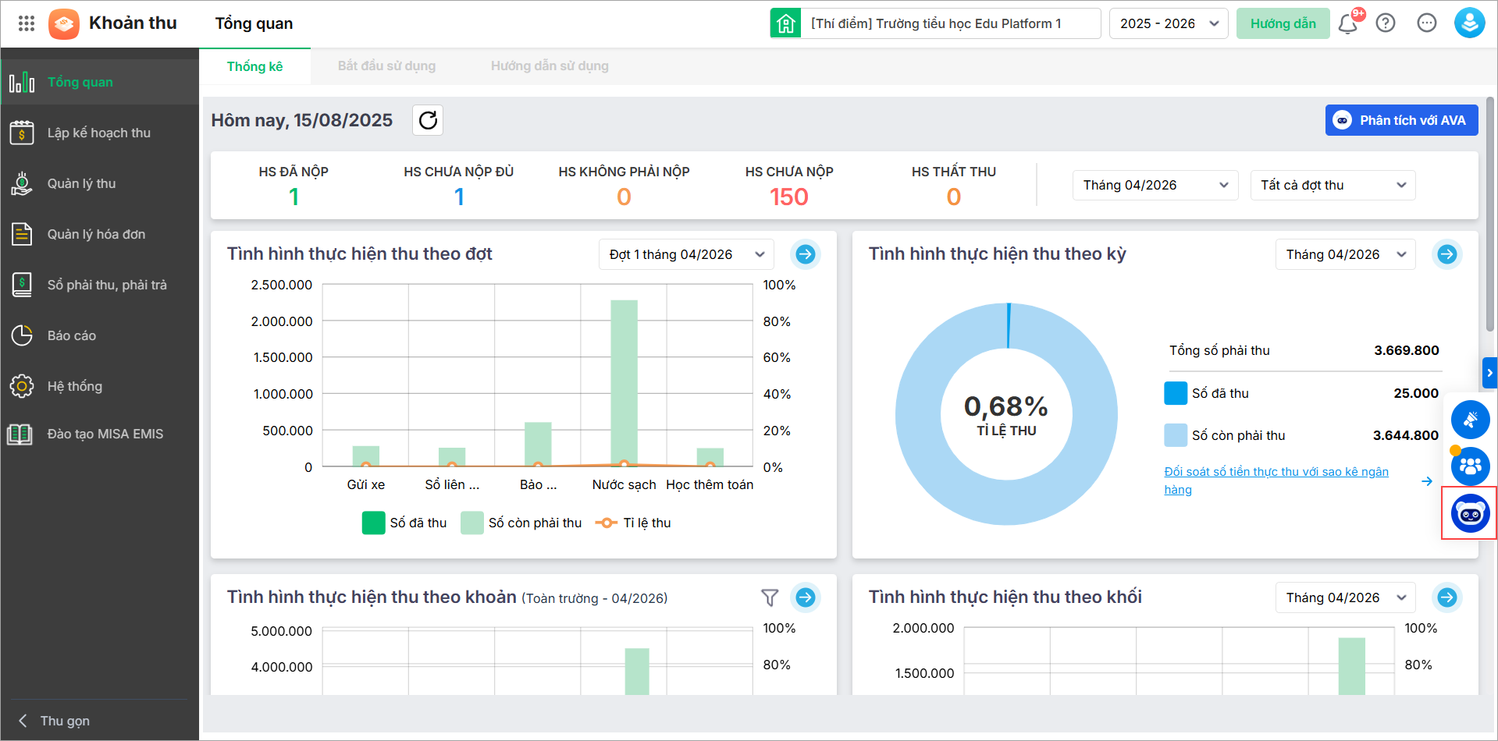
Task: Toggle the Số còn phải thu chart legend
Action: point(521,523)
